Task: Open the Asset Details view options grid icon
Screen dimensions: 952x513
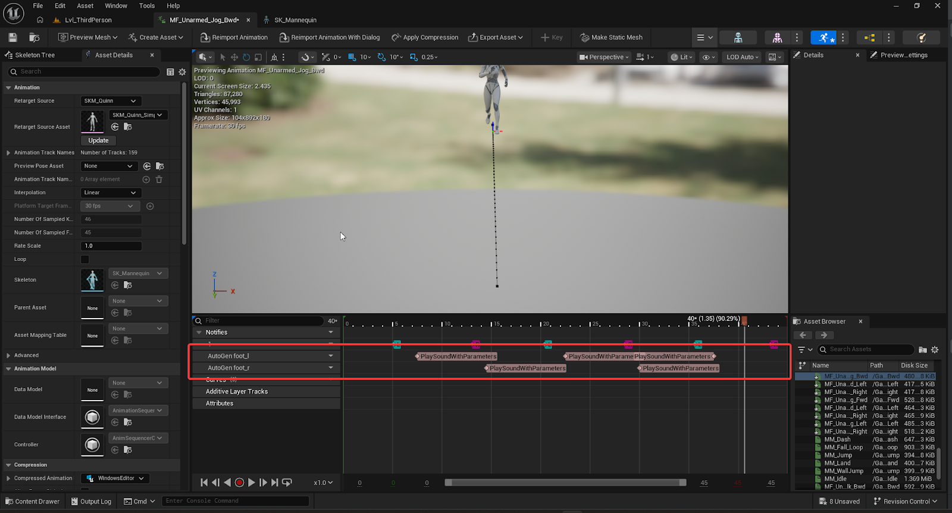Action: (170, 72)
